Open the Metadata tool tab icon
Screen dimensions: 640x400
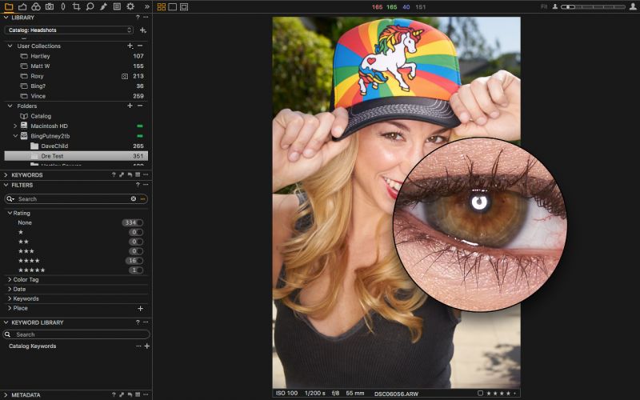[117, 6]
